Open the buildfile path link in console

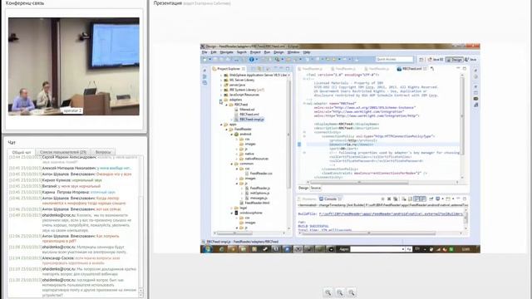pyautogui.click(x=391, y=214)
